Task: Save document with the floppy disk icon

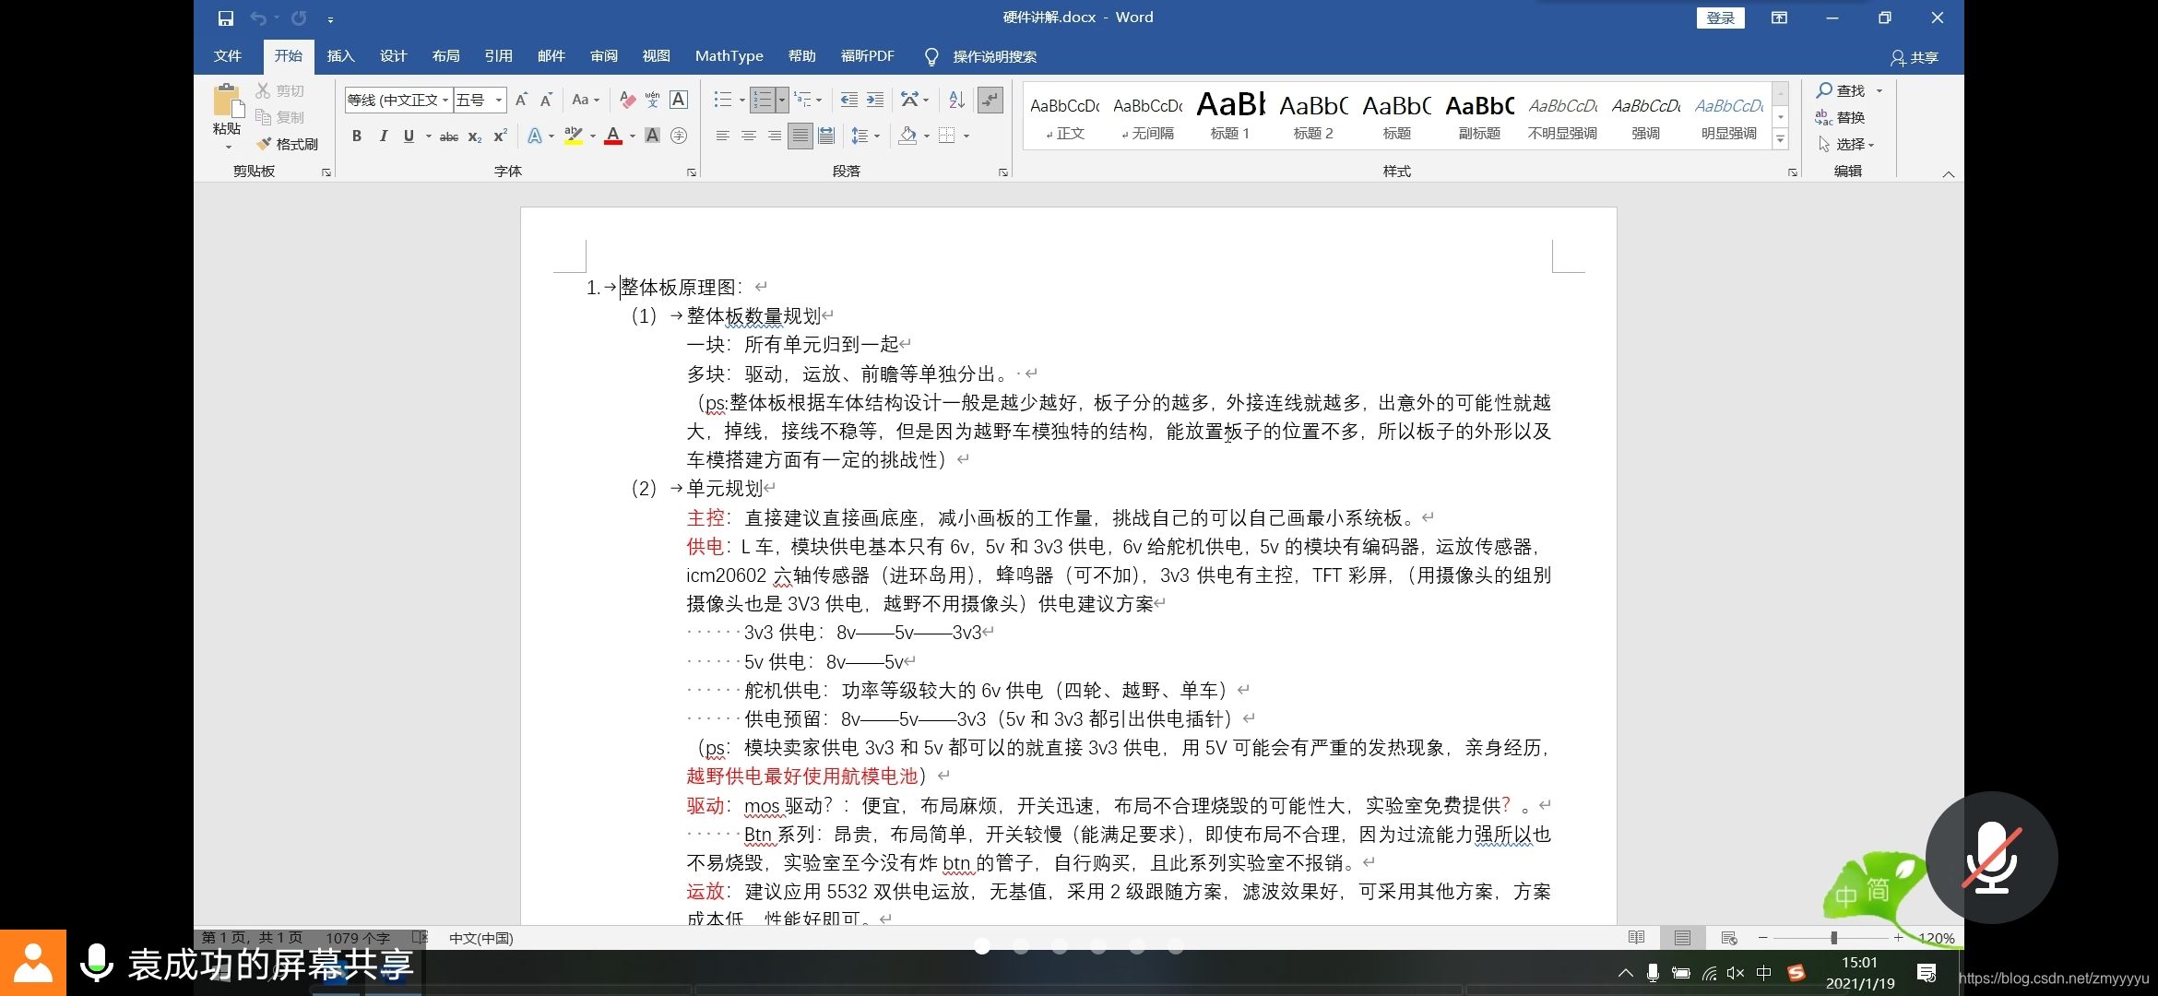Action: click(x=226, y=18)
